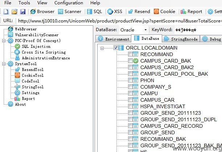Screen dimensions: 222x152
Task: Open the DataBase type Oracle dropdown
Action: 145,30
